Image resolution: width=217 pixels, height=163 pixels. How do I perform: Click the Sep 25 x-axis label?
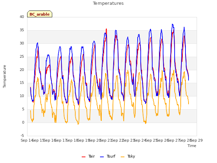[151, 140]
